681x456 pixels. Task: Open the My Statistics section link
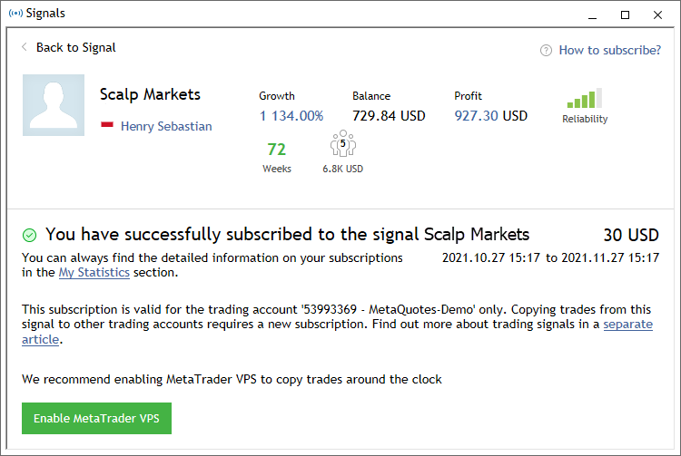[x=94, y=272]
